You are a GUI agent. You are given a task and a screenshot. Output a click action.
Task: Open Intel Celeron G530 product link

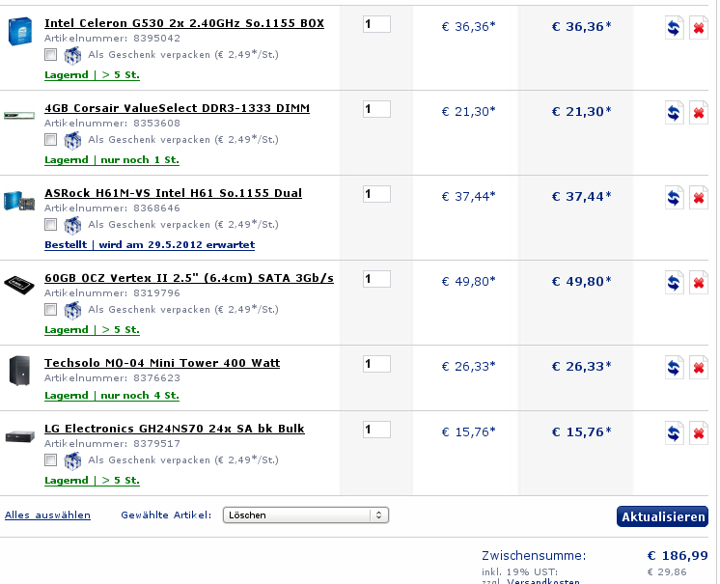coord(184,23)
